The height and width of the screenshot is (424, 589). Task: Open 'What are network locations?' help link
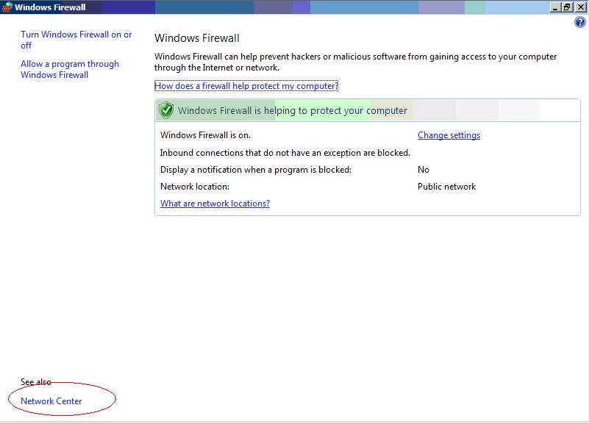215,204
